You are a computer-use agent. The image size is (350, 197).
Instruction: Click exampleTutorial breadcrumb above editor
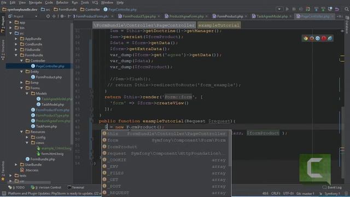219,25
